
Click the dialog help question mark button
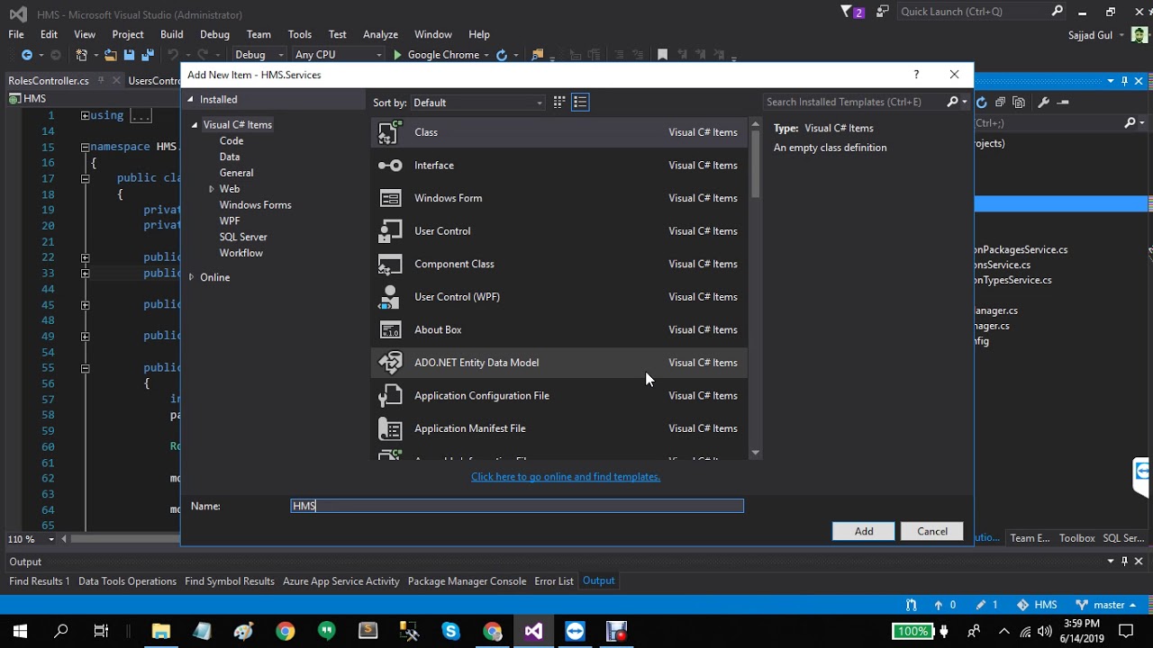pos(916,75)
